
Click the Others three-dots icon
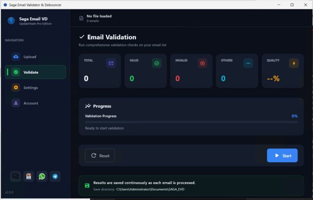click(248, 63)
